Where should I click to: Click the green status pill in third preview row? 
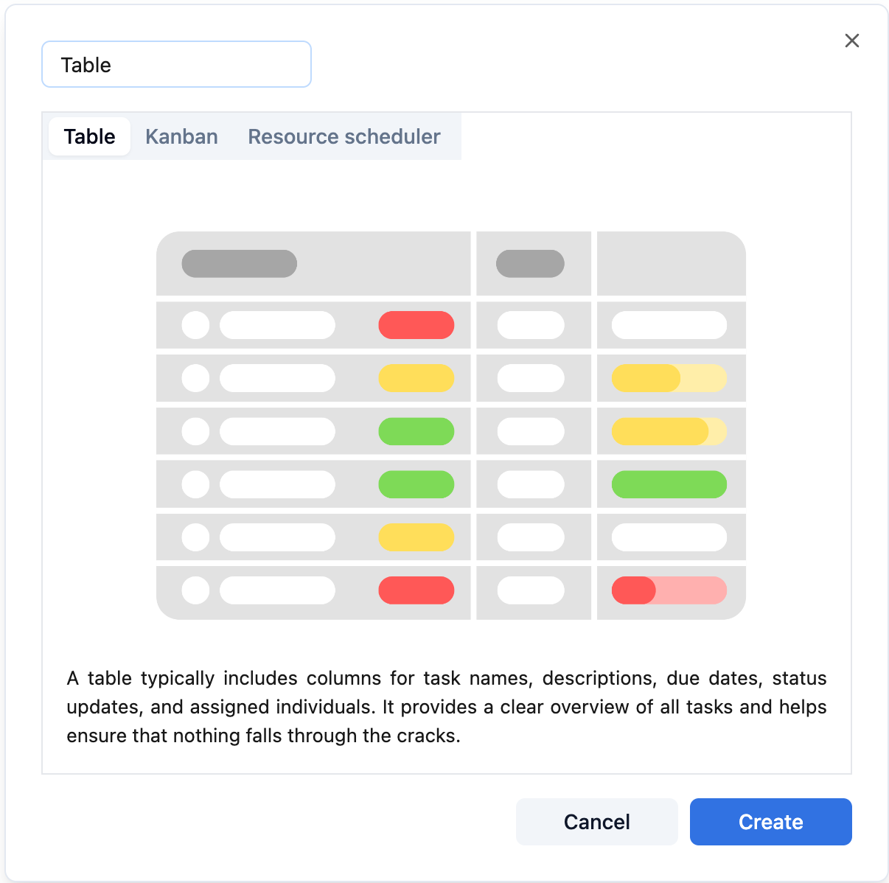click(416, 431)
